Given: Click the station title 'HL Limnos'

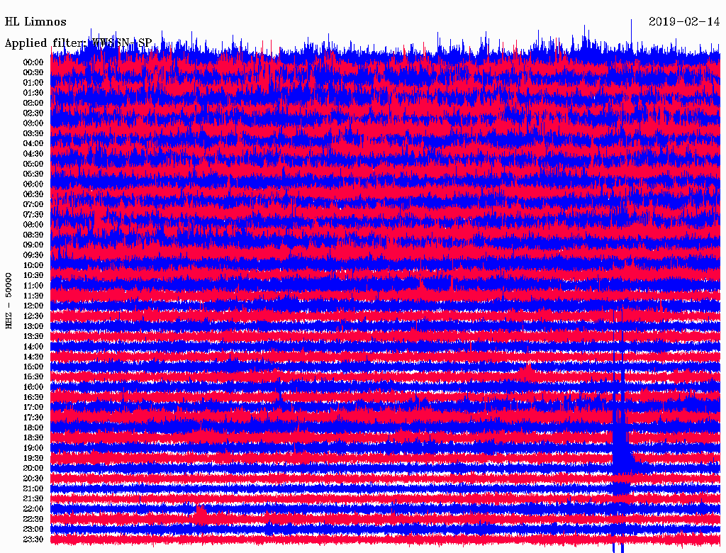Looking at the screenshot, I should [35, 22].
